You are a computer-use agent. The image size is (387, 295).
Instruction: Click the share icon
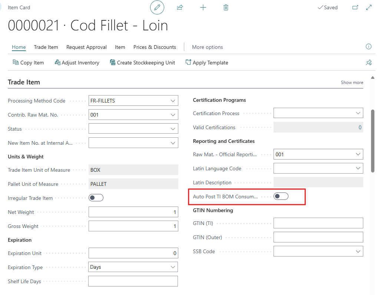click(180, 7)
